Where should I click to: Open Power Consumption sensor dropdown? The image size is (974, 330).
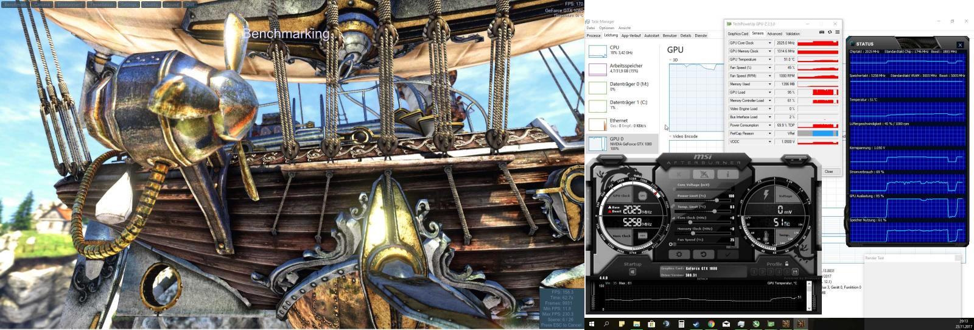coord(769,125)
